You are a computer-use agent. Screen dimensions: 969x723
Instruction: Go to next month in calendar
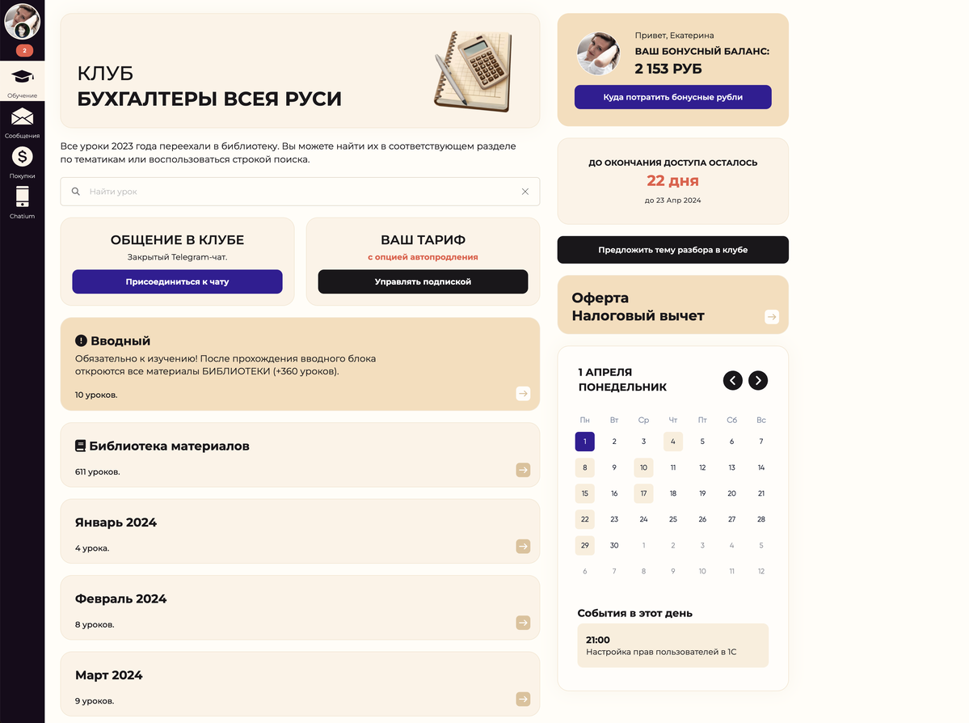pos(758,380)
